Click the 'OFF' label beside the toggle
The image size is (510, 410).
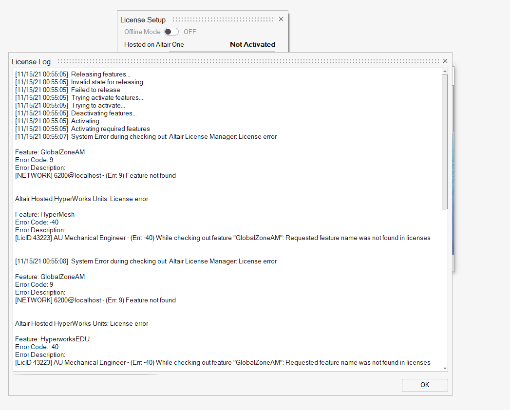[x=189, y=32]
